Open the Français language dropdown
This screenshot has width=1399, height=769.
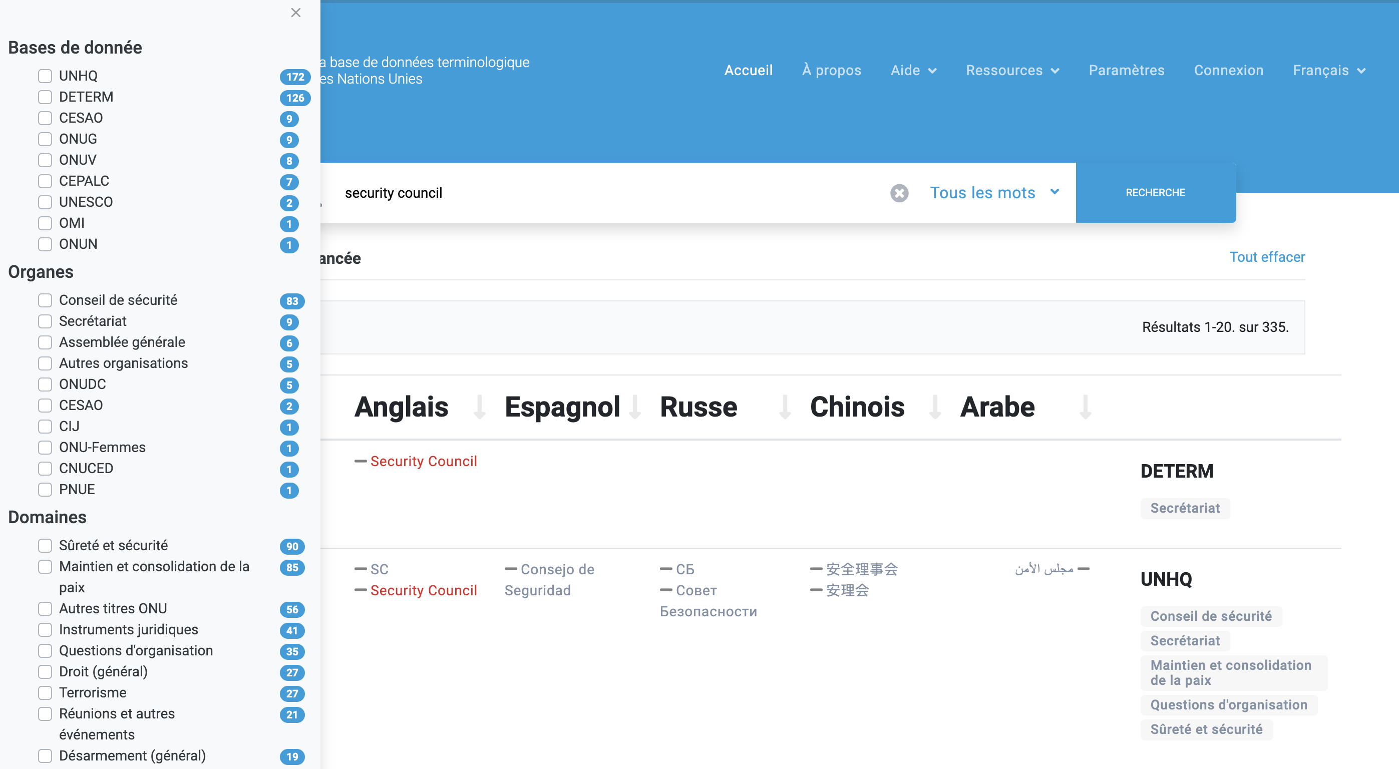coord(1329,70)
